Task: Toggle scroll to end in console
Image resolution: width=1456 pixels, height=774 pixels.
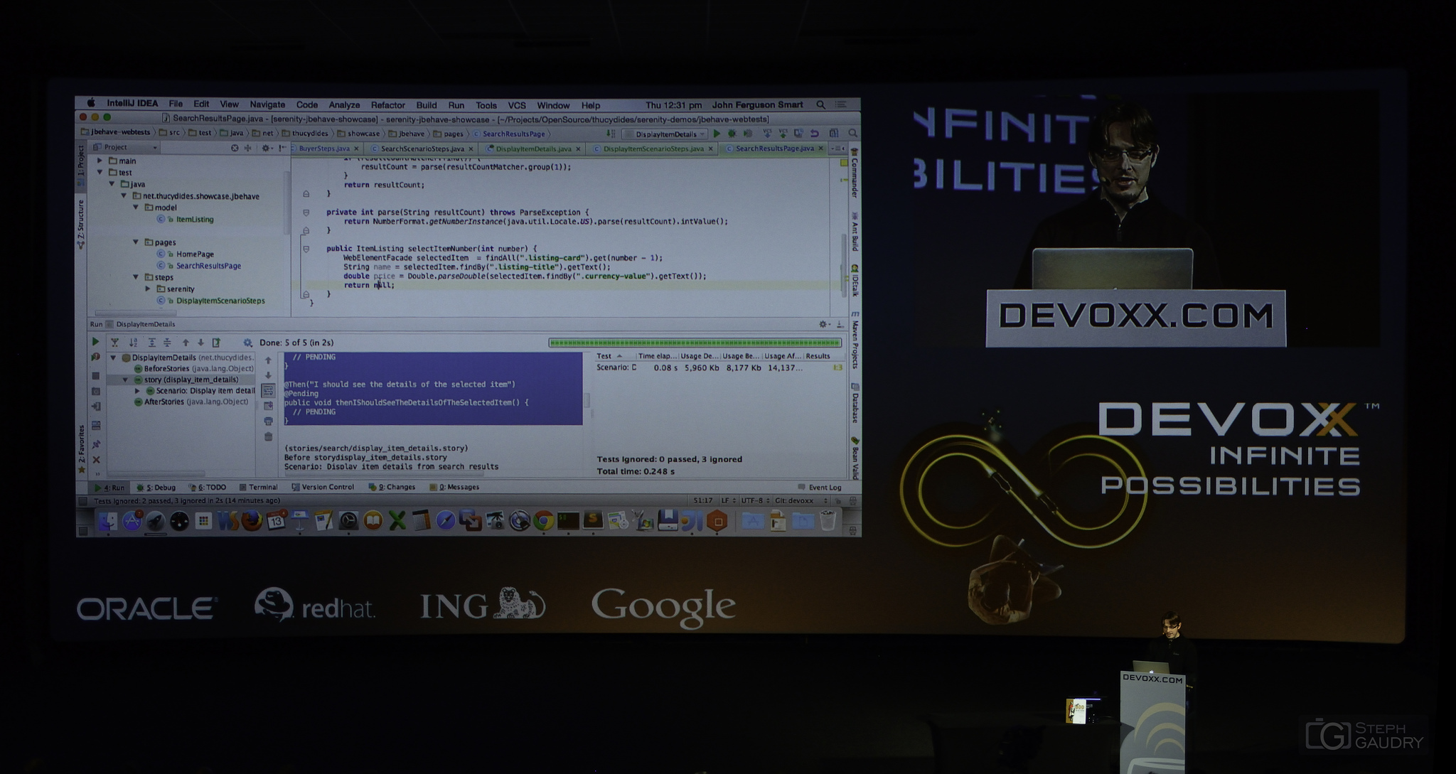Action: pyautogui.click(x=268, y=406)
